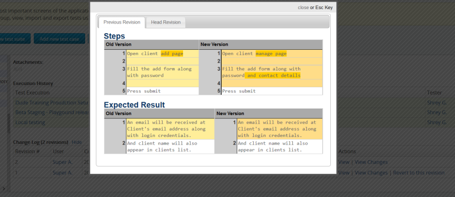Open View Changes for revision 1
The height and width of the screenshot is (197, 455).
pos(371,172)
